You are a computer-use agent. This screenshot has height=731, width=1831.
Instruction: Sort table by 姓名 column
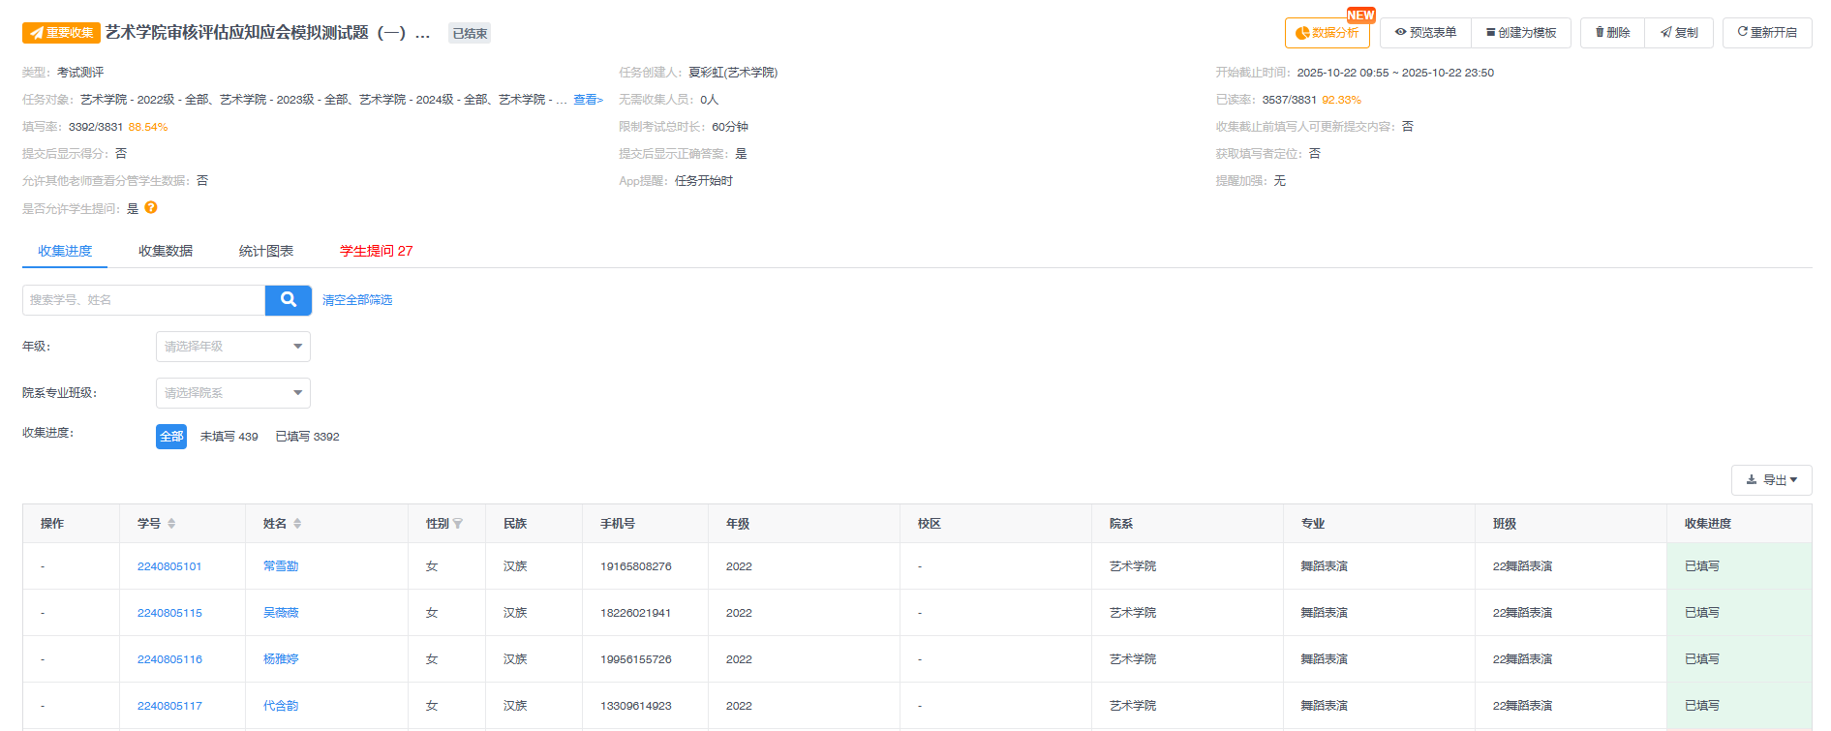pyautogui.click(x=297, y=524)
